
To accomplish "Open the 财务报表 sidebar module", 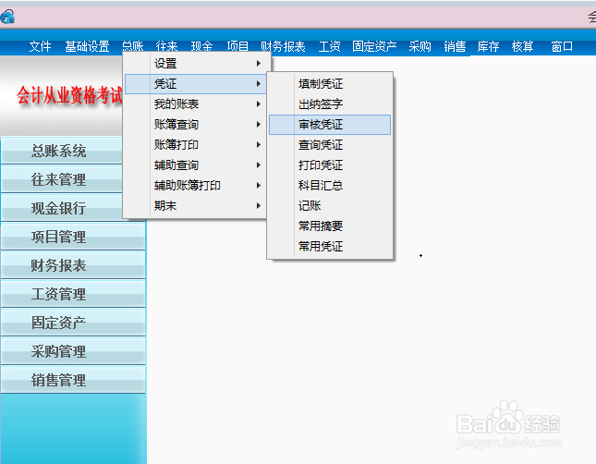I will (73, 265).
